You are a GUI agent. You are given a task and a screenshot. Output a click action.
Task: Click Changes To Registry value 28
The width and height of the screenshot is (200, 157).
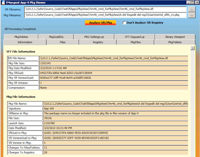tap(115, 152)
